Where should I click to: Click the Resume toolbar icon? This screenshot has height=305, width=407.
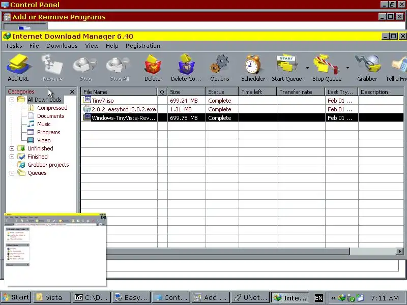(x=52, y=68)
